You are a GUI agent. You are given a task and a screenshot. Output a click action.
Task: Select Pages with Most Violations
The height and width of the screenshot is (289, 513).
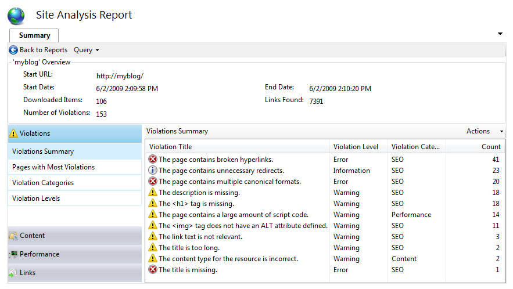click(53, 167)
